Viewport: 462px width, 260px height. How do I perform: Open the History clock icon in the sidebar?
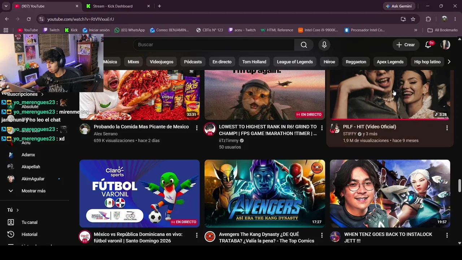pos(11,234)
